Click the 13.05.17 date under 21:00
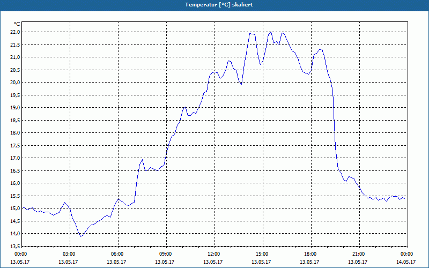 358,262
